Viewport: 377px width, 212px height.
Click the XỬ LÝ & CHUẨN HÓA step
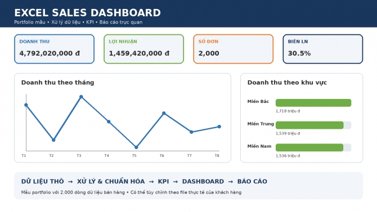(x=111, y=182)
